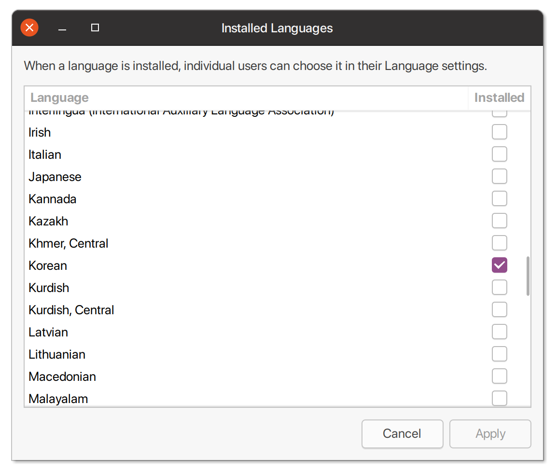
Task: Click the Cancel button
Action: [x=402, y=433]
